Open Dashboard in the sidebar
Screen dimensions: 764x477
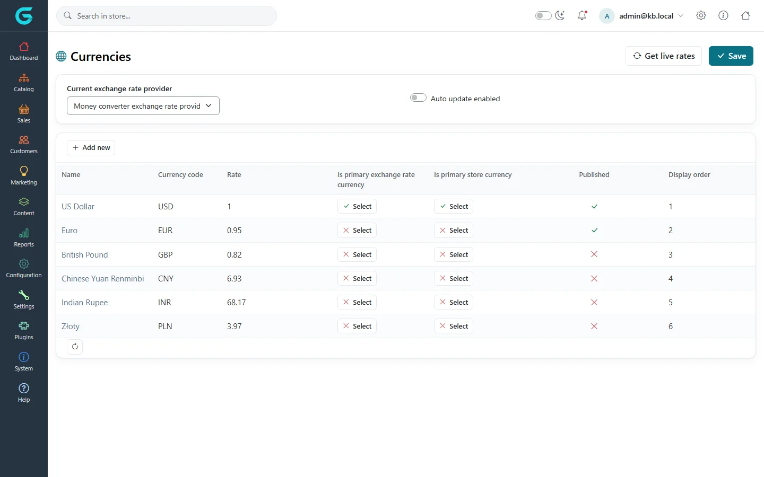(24, 51)
